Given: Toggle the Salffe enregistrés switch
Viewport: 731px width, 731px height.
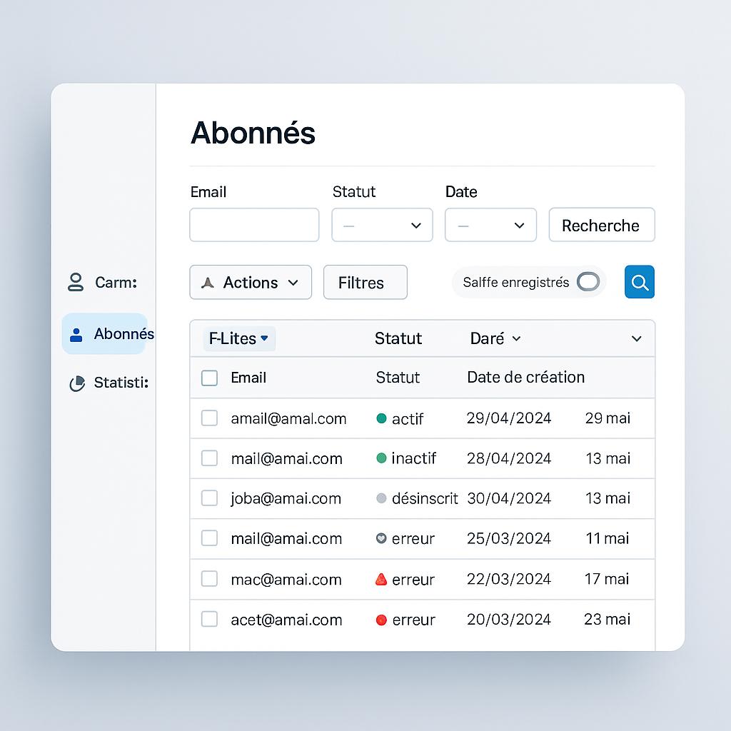Looking at the screenshot, I should [588, 282].
